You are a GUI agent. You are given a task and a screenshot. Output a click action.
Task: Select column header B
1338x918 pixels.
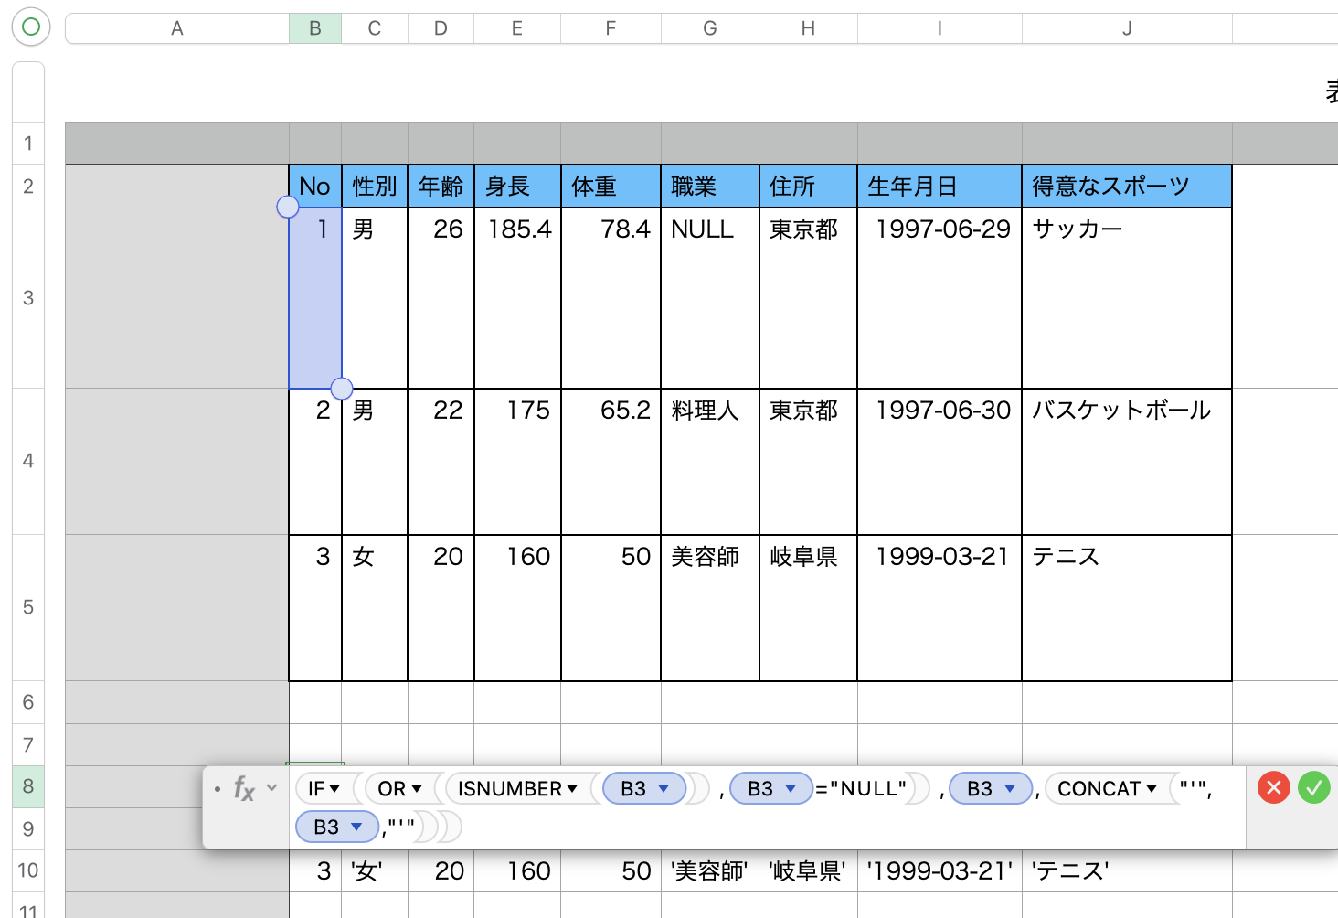(x=314, y=27)
